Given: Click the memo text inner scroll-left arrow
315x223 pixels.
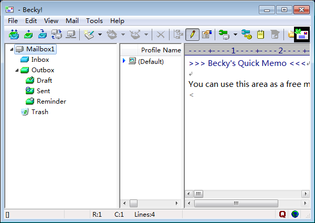Looking at the screenshot, I should 188,194.
